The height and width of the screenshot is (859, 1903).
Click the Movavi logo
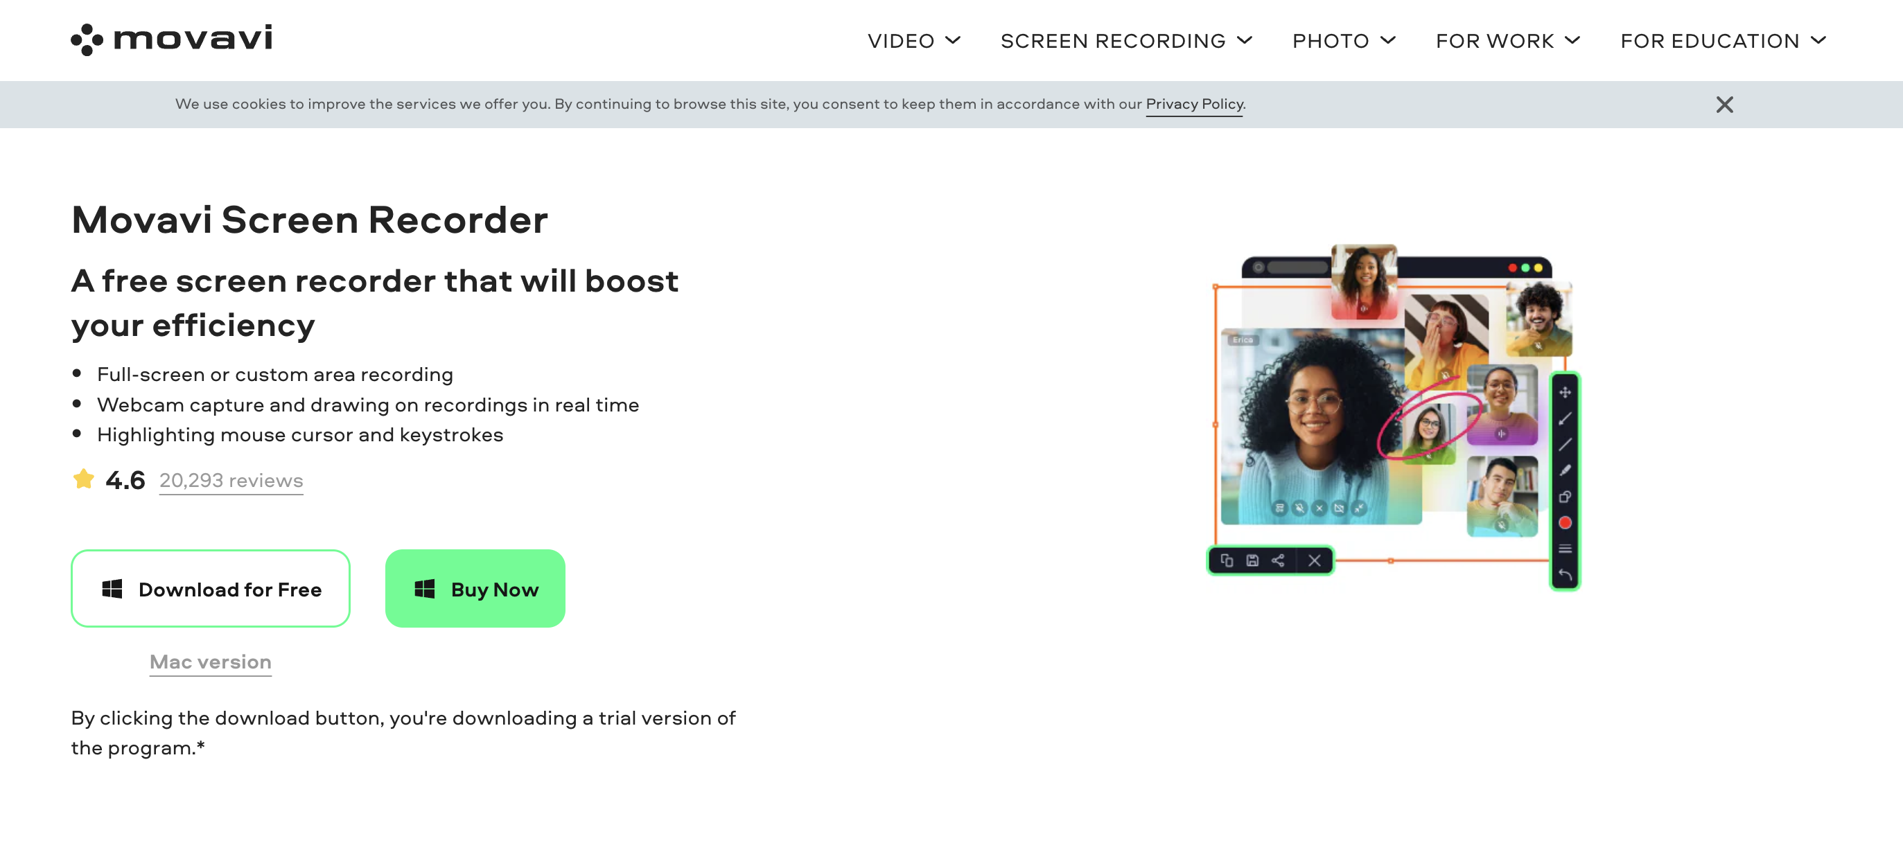pyautogui.click(x=171, y=39)
